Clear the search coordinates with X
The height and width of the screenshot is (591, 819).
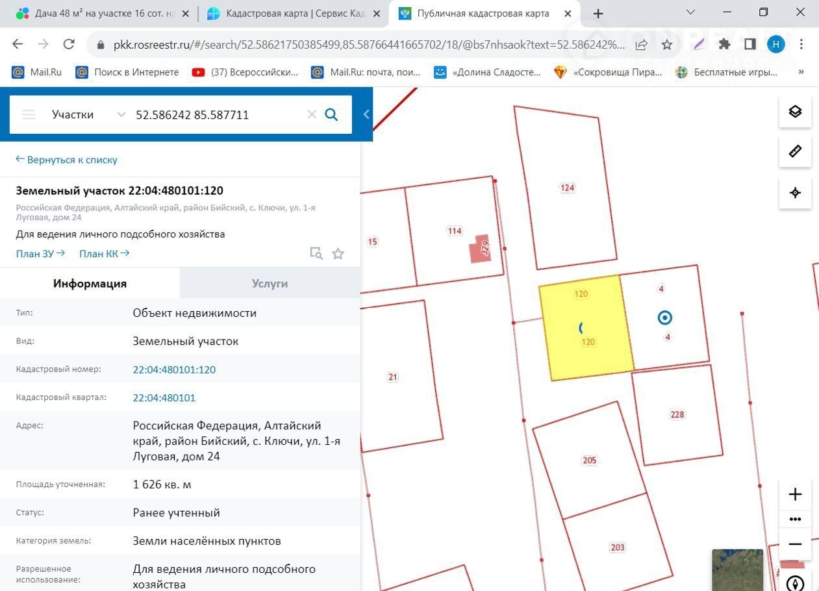click(x=312, y=115)
